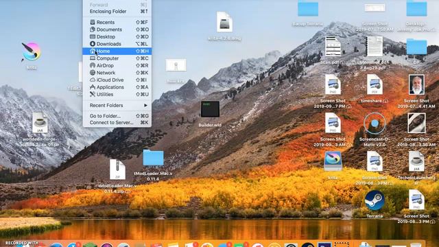439x247 pixels.
Task: Select the tModLoader.Mac.v0.11.4 folder
Action: (153, 158)
